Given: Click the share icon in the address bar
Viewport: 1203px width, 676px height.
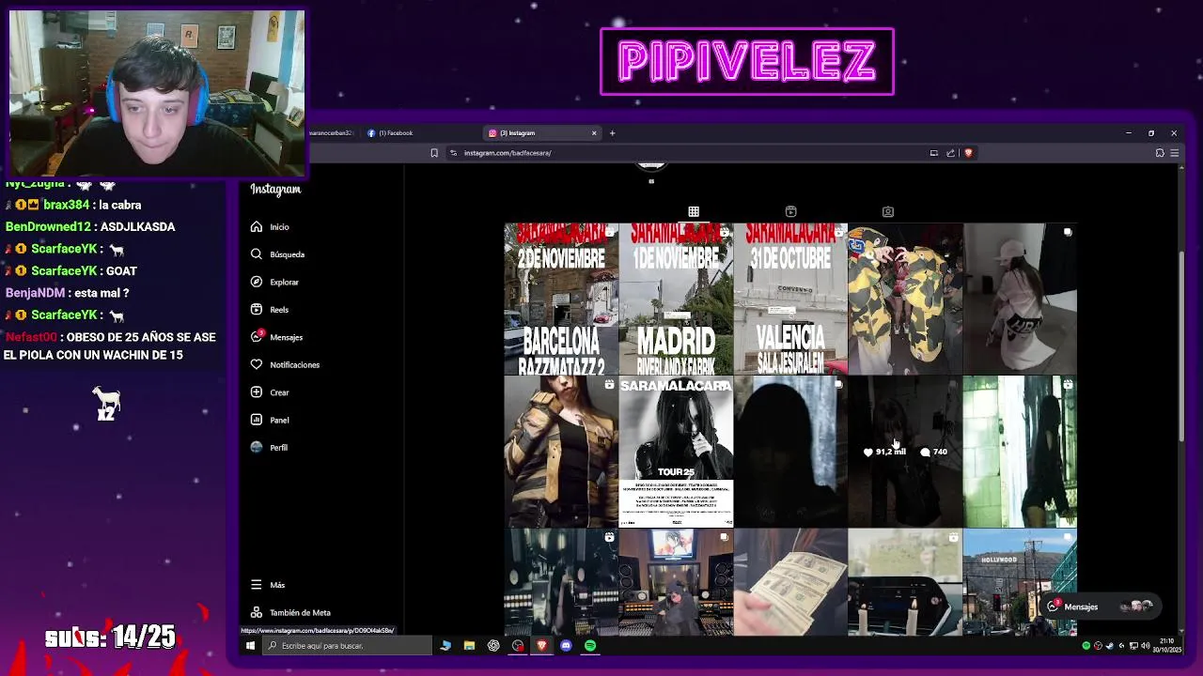Looking at the screenshot, I should click(x=950, y=153).
